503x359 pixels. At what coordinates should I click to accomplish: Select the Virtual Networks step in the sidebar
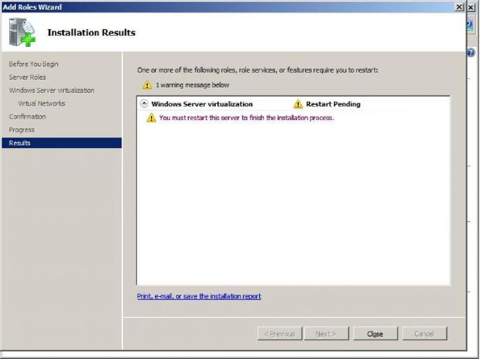41,103
